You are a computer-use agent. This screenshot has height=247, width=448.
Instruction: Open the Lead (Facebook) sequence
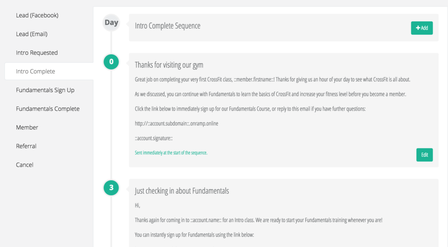37,15
